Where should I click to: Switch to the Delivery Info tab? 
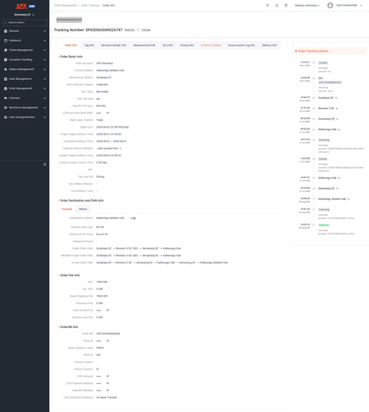point(269,45)
